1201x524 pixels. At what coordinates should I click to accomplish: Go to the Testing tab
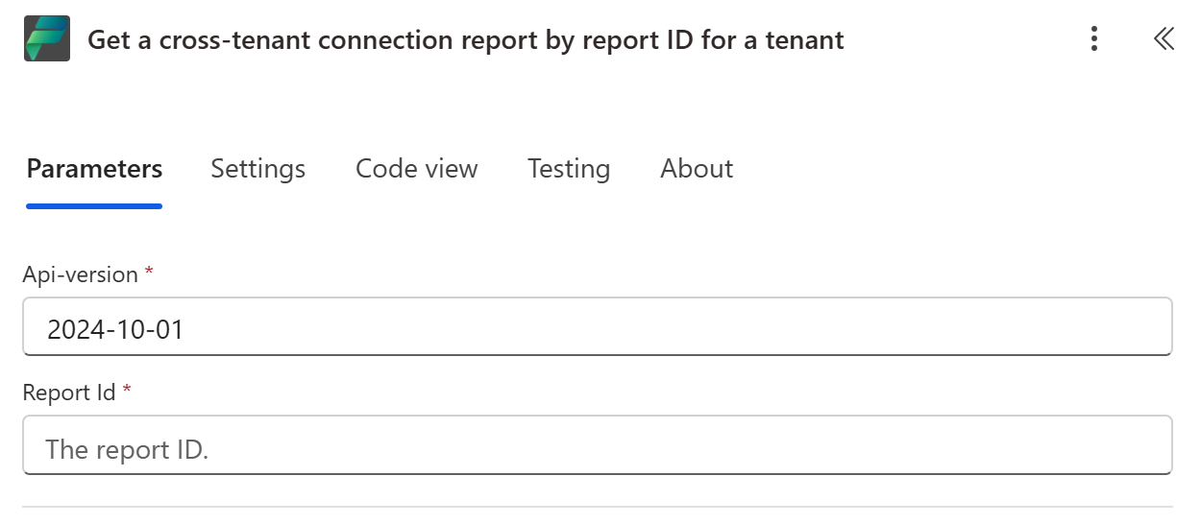[568, 169]
